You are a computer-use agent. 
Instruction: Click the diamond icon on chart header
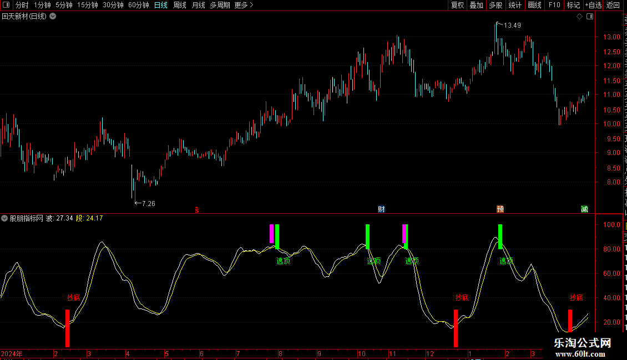[579, 17]
